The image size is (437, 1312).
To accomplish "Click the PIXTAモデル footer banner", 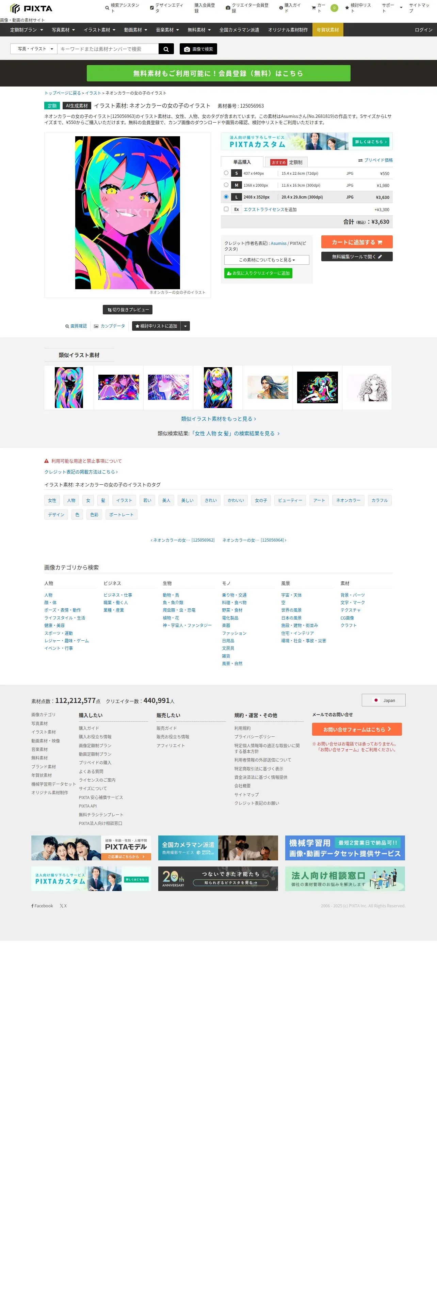I will click(x=91, y=848).
